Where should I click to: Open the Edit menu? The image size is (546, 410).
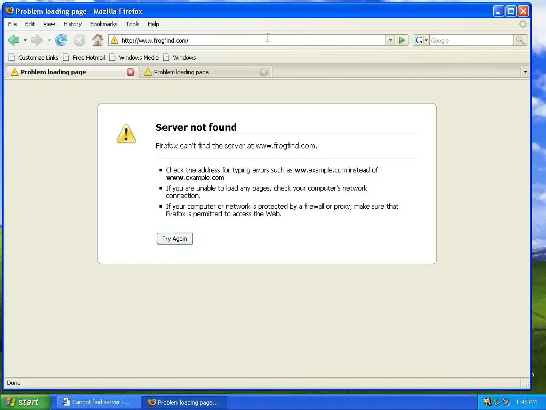[x=30, y=24]
